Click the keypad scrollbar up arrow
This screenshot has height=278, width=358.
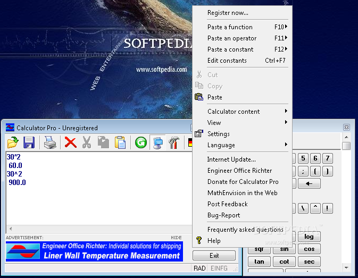tap(346, 137)
